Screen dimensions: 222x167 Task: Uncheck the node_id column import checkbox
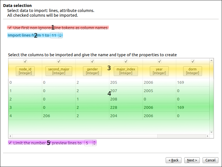(x=25, y=61)
